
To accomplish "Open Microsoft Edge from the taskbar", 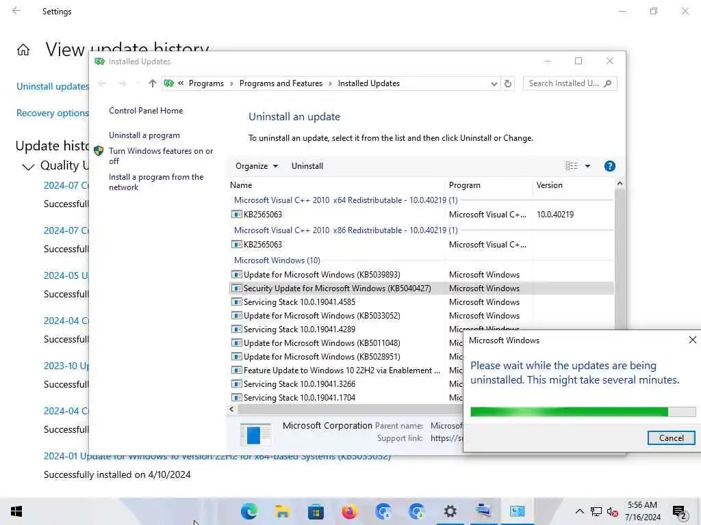I will pyautogui.click(x=249, y=511).
